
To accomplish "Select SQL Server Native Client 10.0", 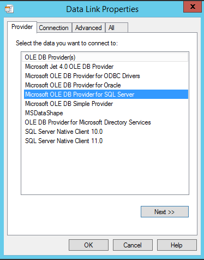I will point(106,132).
